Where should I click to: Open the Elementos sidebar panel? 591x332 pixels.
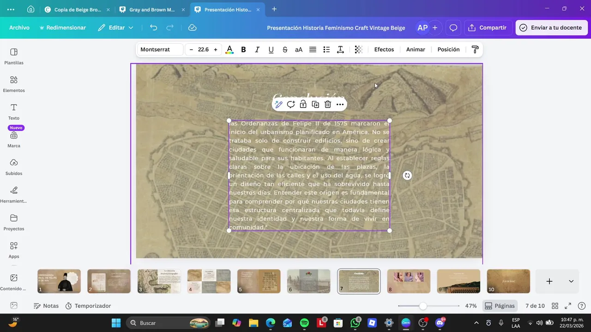[x=14, y=84]
